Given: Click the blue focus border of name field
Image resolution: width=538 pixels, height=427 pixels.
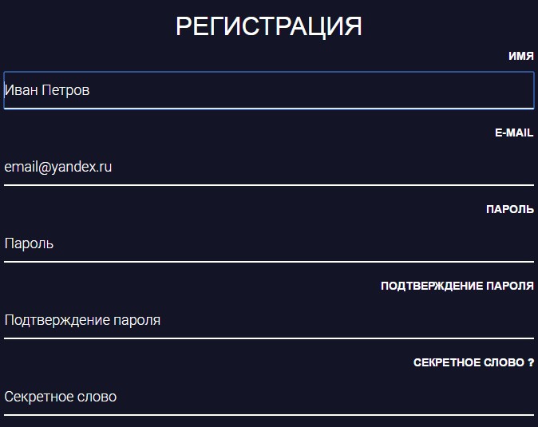Looking at the screenshot, I should click(269, 109).
